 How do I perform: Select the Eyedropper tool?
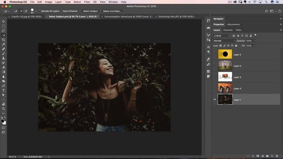tap(4, 44)
